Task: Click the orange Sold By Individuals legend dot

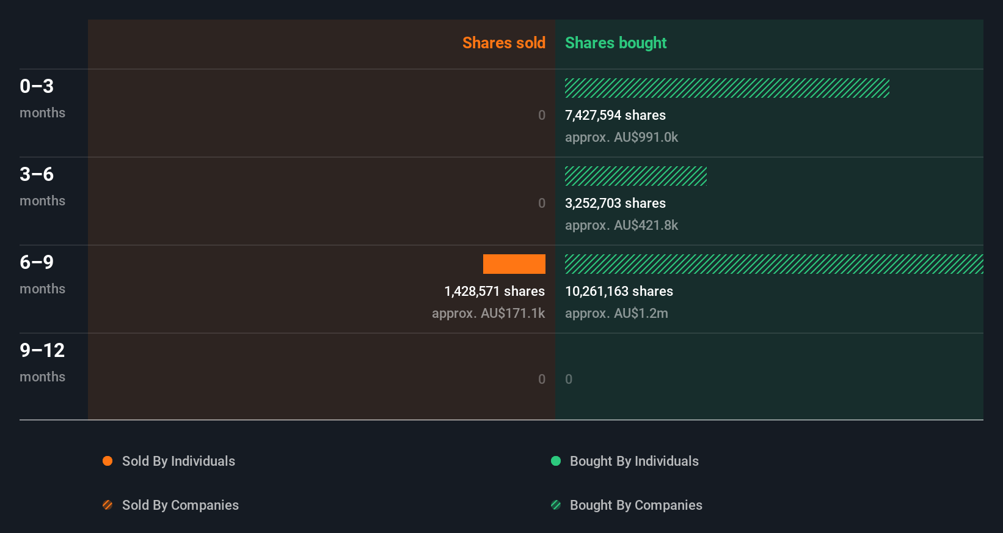Action: pyautogui.click(x=108, y=461)
